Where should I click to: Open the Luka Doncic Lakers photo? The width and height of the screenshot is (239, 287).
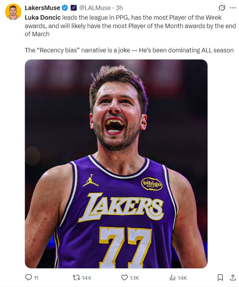[116, 164]
